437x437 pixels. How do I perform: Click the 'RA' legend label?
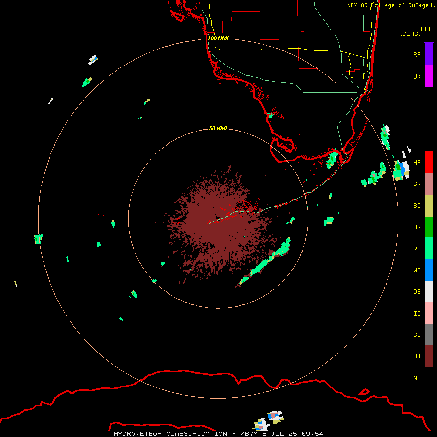point(417,249)
